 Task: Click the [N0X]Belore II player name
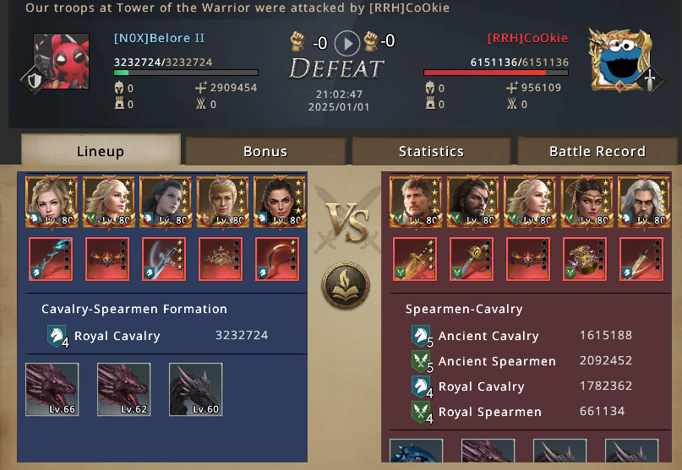pos(159,38)
